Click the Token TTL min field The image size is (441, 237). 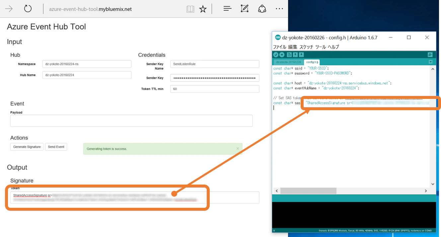click(x=215, y=89)
